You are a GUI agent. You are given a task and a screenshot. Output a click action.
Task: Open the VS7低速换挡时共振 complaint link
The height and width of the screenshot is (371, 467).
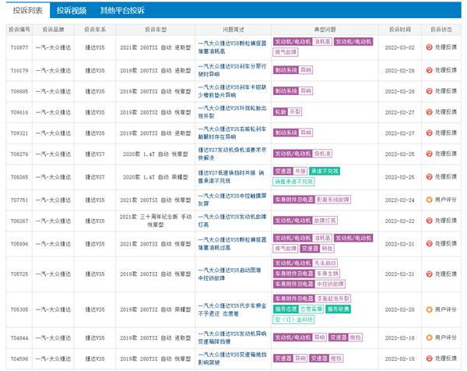231,177
